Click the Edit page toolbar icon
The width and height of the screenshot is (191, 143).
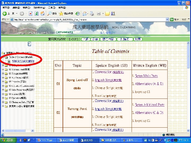coord(99,14)
